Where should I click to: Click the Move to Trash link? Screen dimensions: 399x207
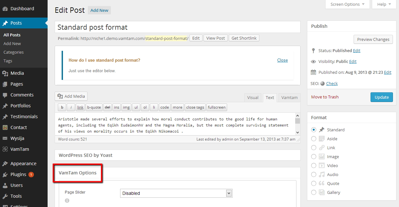click(x=325, y=97)
